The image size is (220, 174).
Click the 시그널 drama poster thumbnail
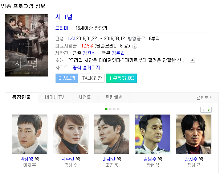27,45
